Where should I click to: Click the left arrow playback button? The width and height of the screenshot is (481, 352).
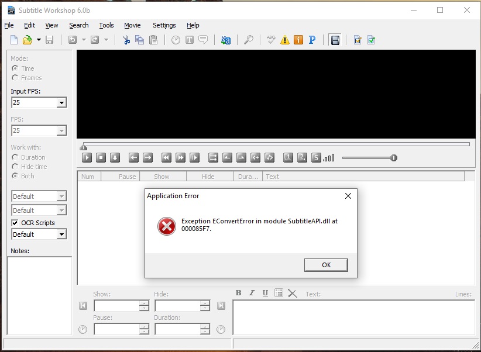point(133,158)
